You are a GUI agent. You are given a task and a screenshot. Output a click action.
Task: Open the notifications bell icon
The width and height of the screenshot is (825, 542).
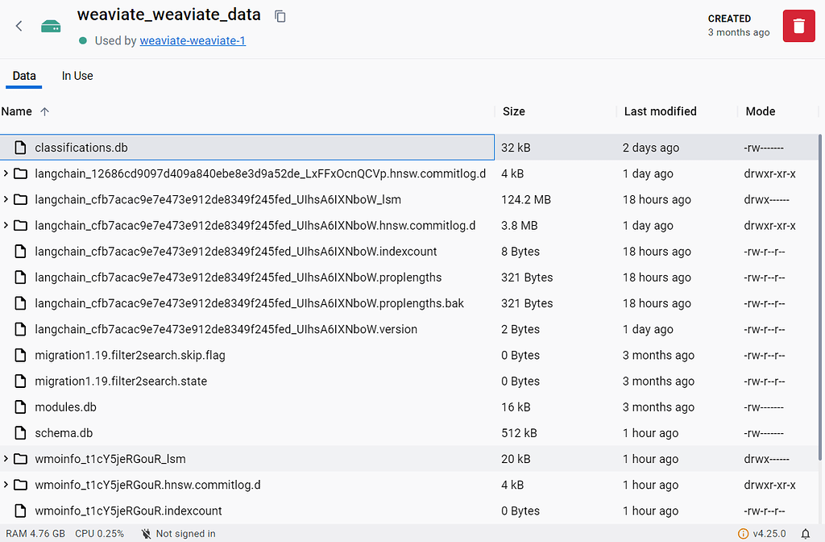806,533
